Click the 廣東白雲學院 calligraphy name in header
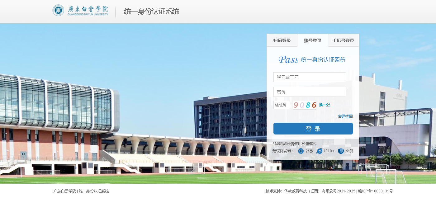Viewport: 436px width, 198px height. click(x=88, y=9)
